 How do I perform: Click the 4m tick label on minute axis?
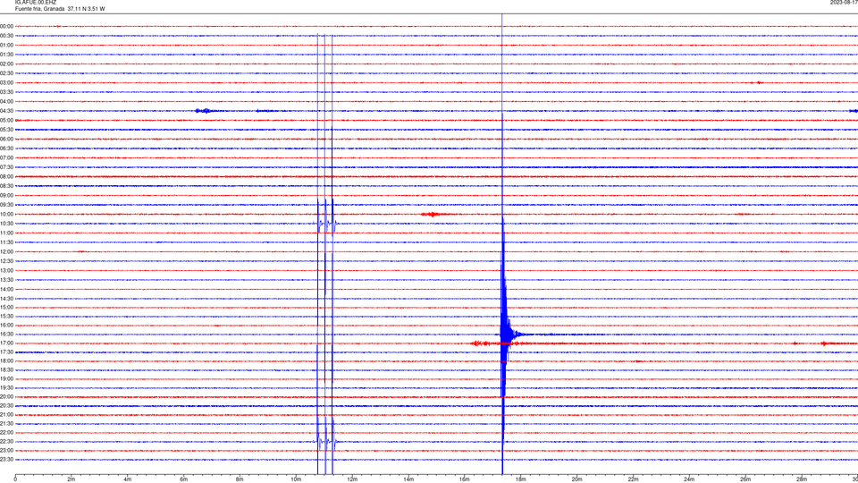(x=128, y=479)
